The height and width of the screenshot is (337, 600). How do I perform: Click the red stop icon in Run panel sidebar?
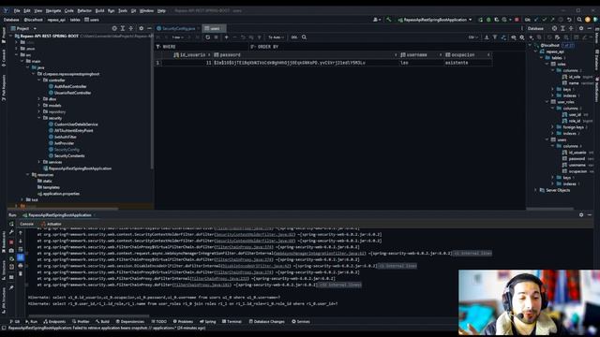pyautogui.click(x=11, y=242)
